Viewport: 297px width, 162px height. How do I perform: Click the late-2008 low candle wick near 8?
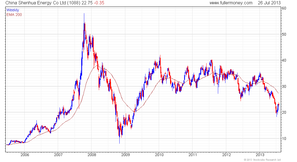[x=120, y=140]
